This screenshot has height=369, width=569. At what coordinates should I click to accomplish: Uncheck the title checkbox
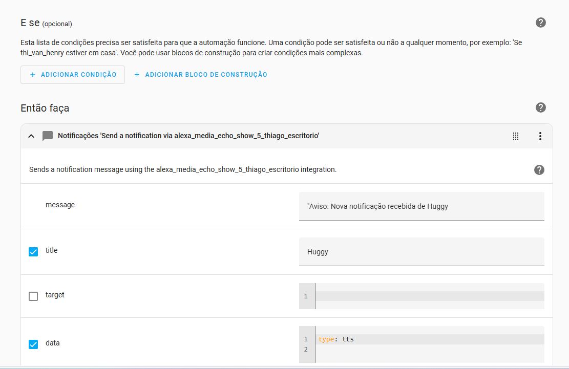(33, 252)
